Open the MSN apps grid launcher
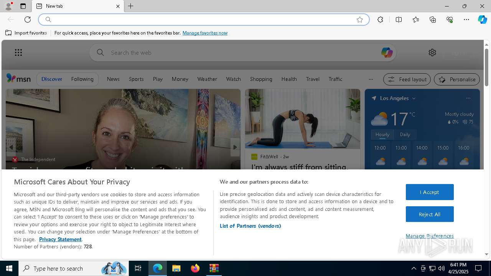Screen dimensions: 491x276 click(18, 53)
